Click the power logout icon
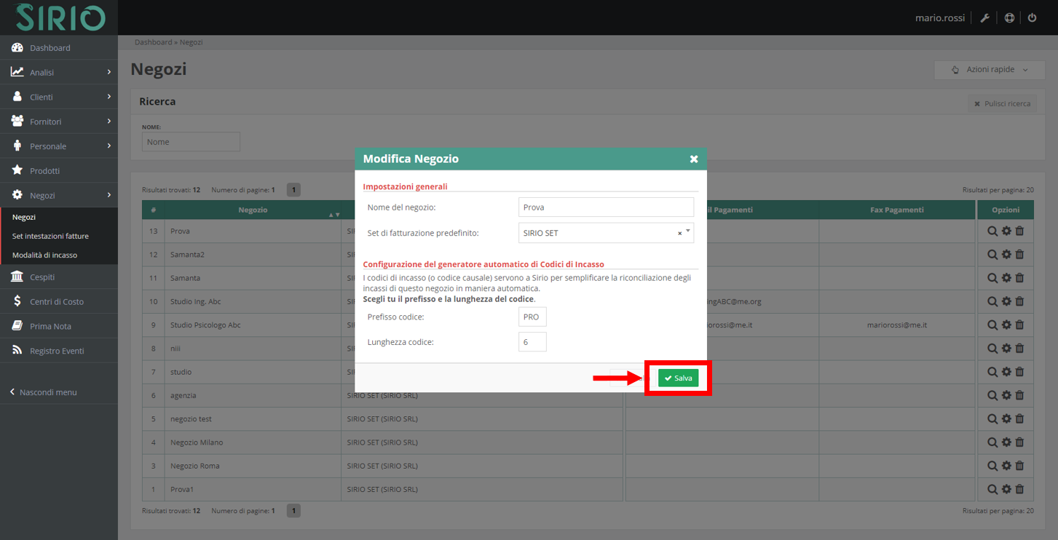 (1032, 17)
